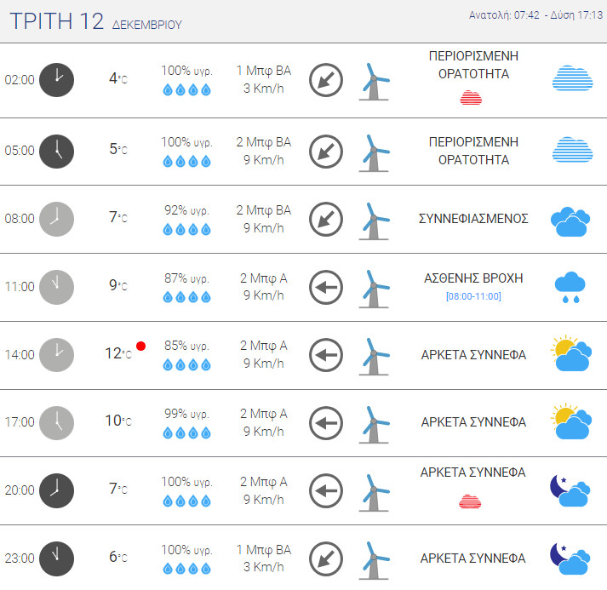
Task: Click the partly sunny icon at 17:00
Action: point(571,422)
